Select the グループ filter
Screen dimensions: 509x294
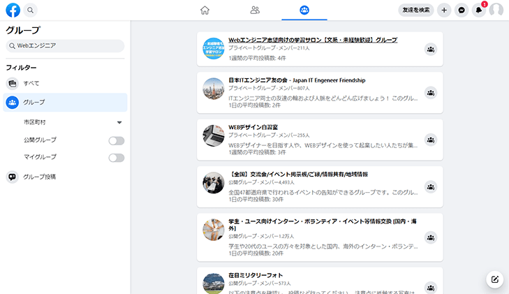click(34, 103)
